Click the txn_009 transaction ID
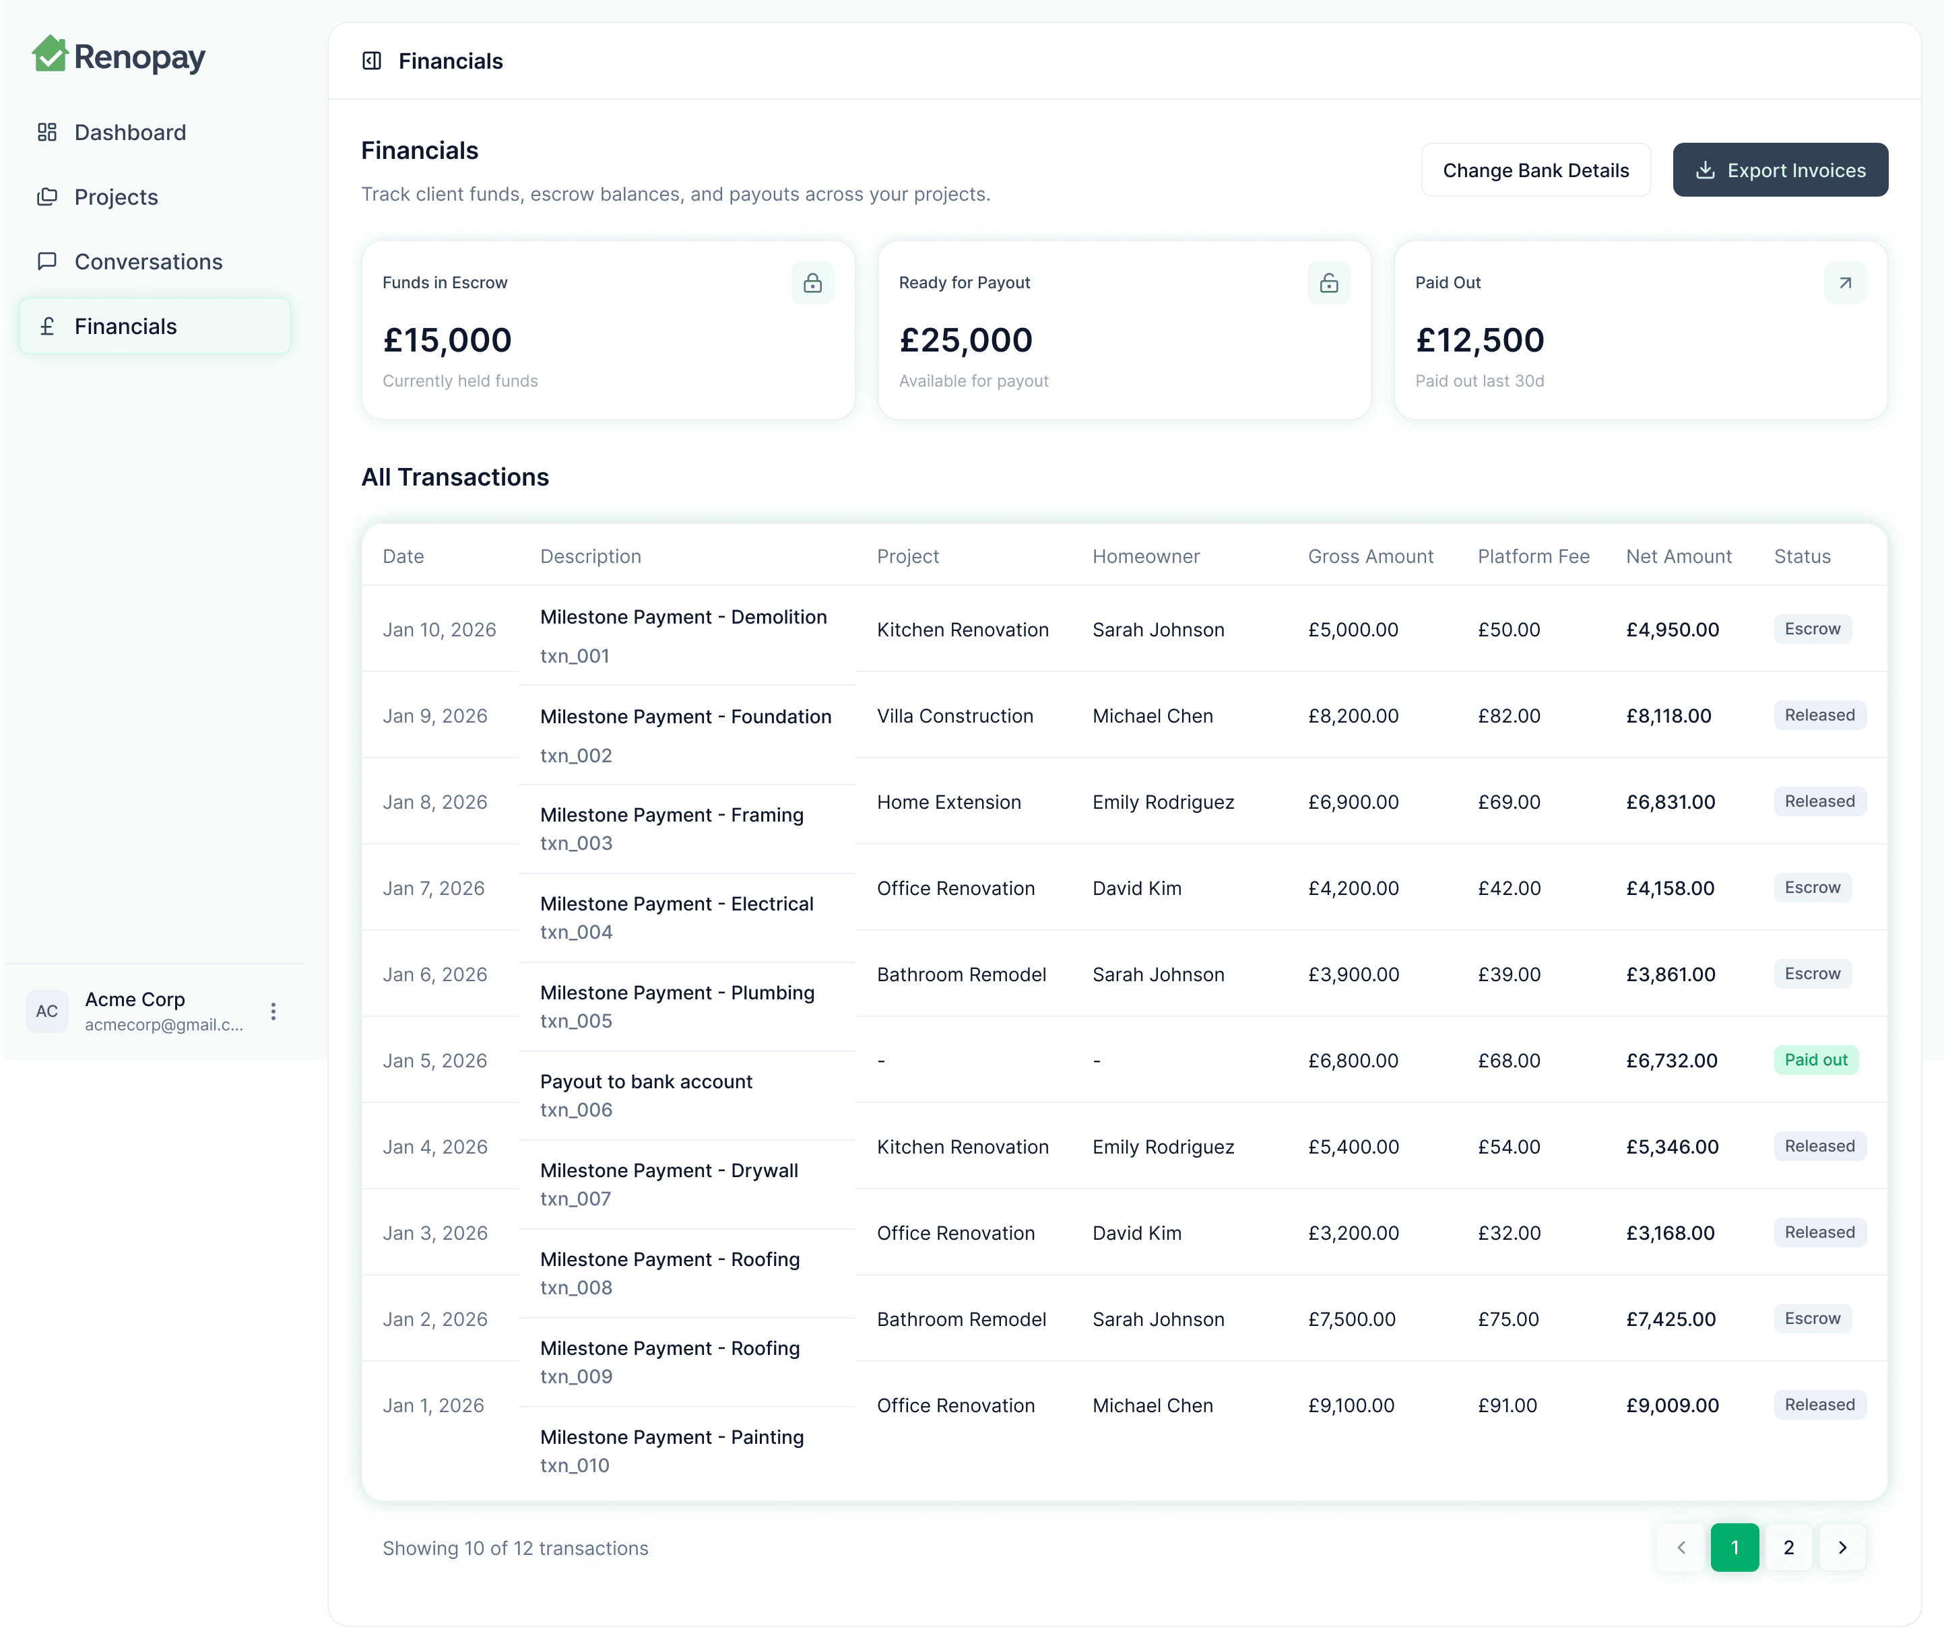This screenshot has height=1627, width=1944. (577, 1377)
